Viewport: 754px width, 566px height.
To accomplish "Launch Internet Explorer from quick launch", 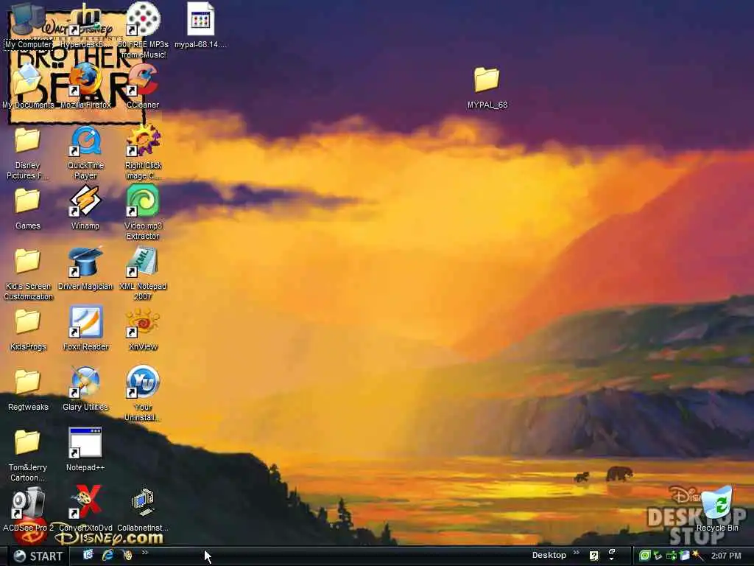I will pyautogui.click(x=108, y=555).
